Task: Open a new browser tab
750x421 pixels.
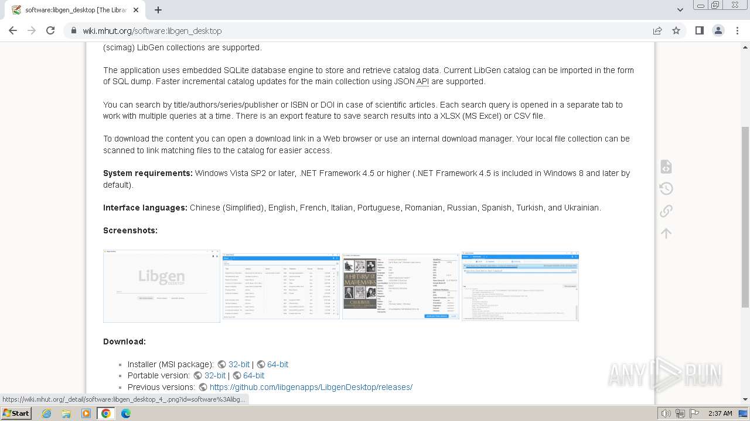Action: click(x=158, y=10)
